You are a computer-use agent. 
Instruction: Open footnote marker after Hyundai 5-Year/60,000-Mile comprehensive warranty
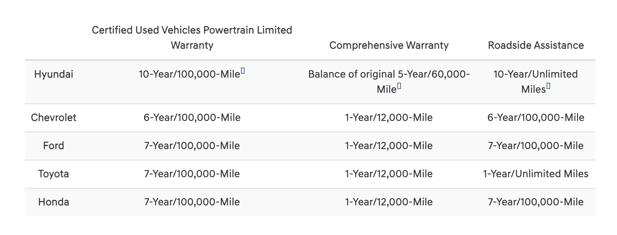click(x=399, y=87)
